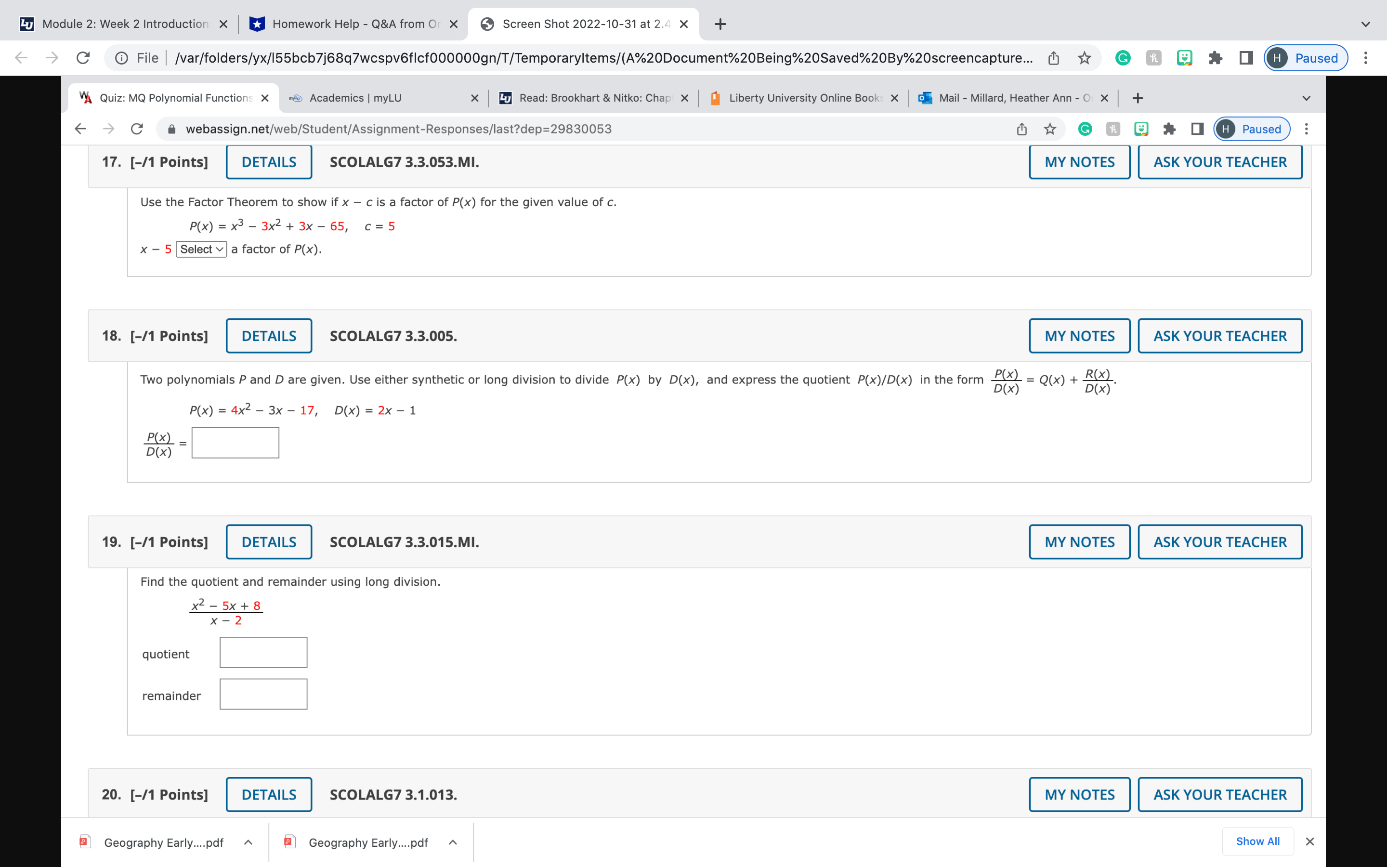The height and width of the screenshot is (867, 1387).
Task: Open the Grammarly extension
Action: tap(1085, 129)
